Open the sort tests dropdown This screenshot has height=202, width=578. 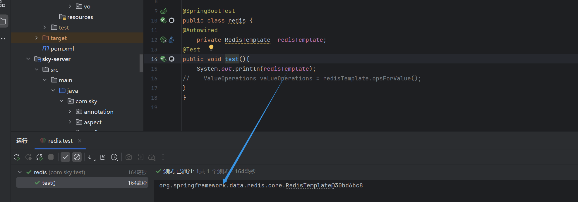(x=92, y=157)
